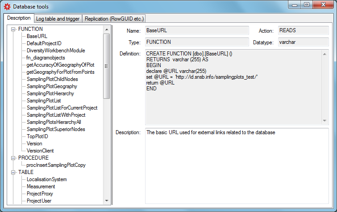The image size is (337, 212).
Task: Select the Description tab
Action: 19,18
